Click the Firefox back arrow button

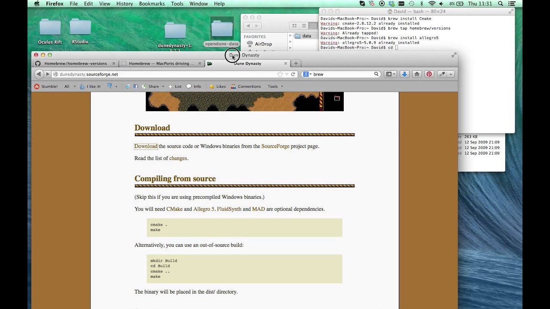tap(39, 74)
